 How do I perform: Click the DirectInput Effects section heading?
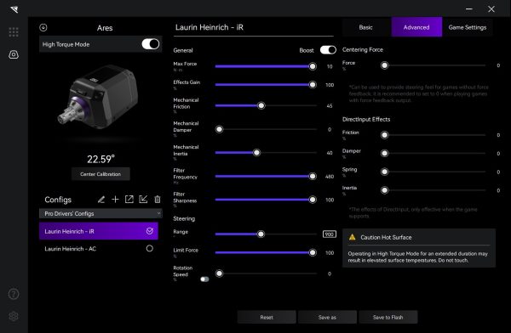pyautogui.click(x=366, y=119)
